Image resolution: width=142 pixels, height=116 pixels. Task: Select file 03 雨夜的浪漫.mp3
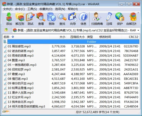pyautogui.click(x=71, y=56)
